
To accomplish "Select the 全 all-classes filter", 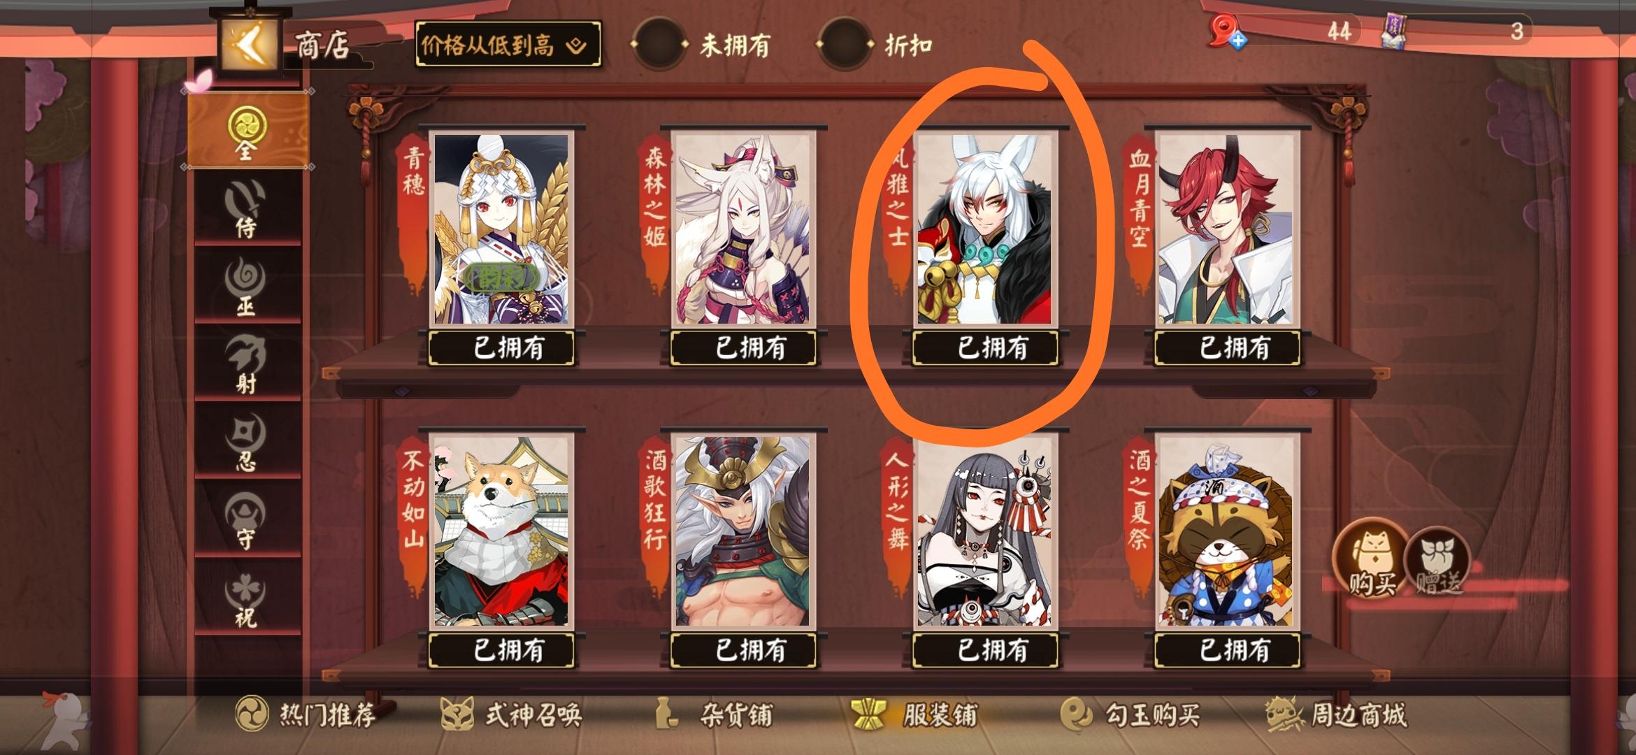I will click(246, 130).
